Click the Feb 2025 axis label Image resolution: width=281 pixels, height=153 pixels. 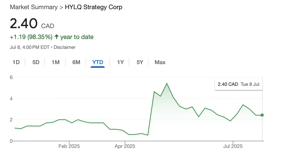[x=69, y=146]
